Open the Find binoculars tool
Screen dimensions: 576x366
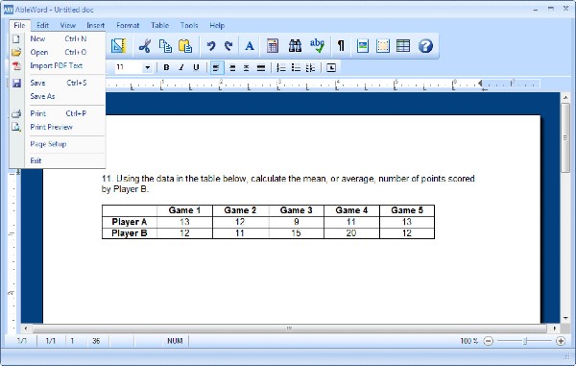pyautogui.click(x=295, y=46)
